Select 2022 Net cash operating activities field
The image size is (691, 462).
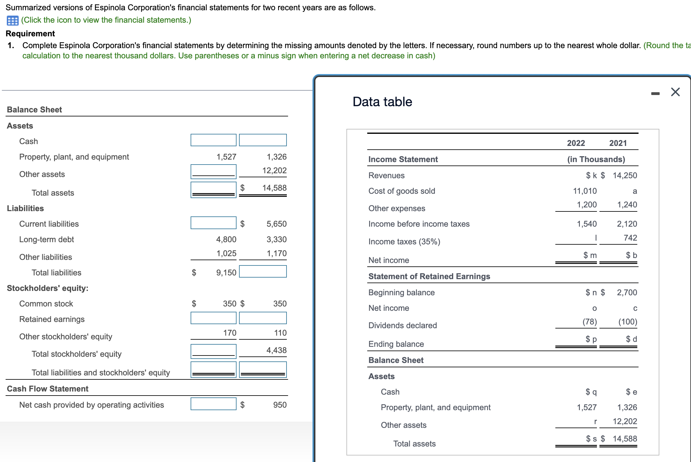(213, 404)
